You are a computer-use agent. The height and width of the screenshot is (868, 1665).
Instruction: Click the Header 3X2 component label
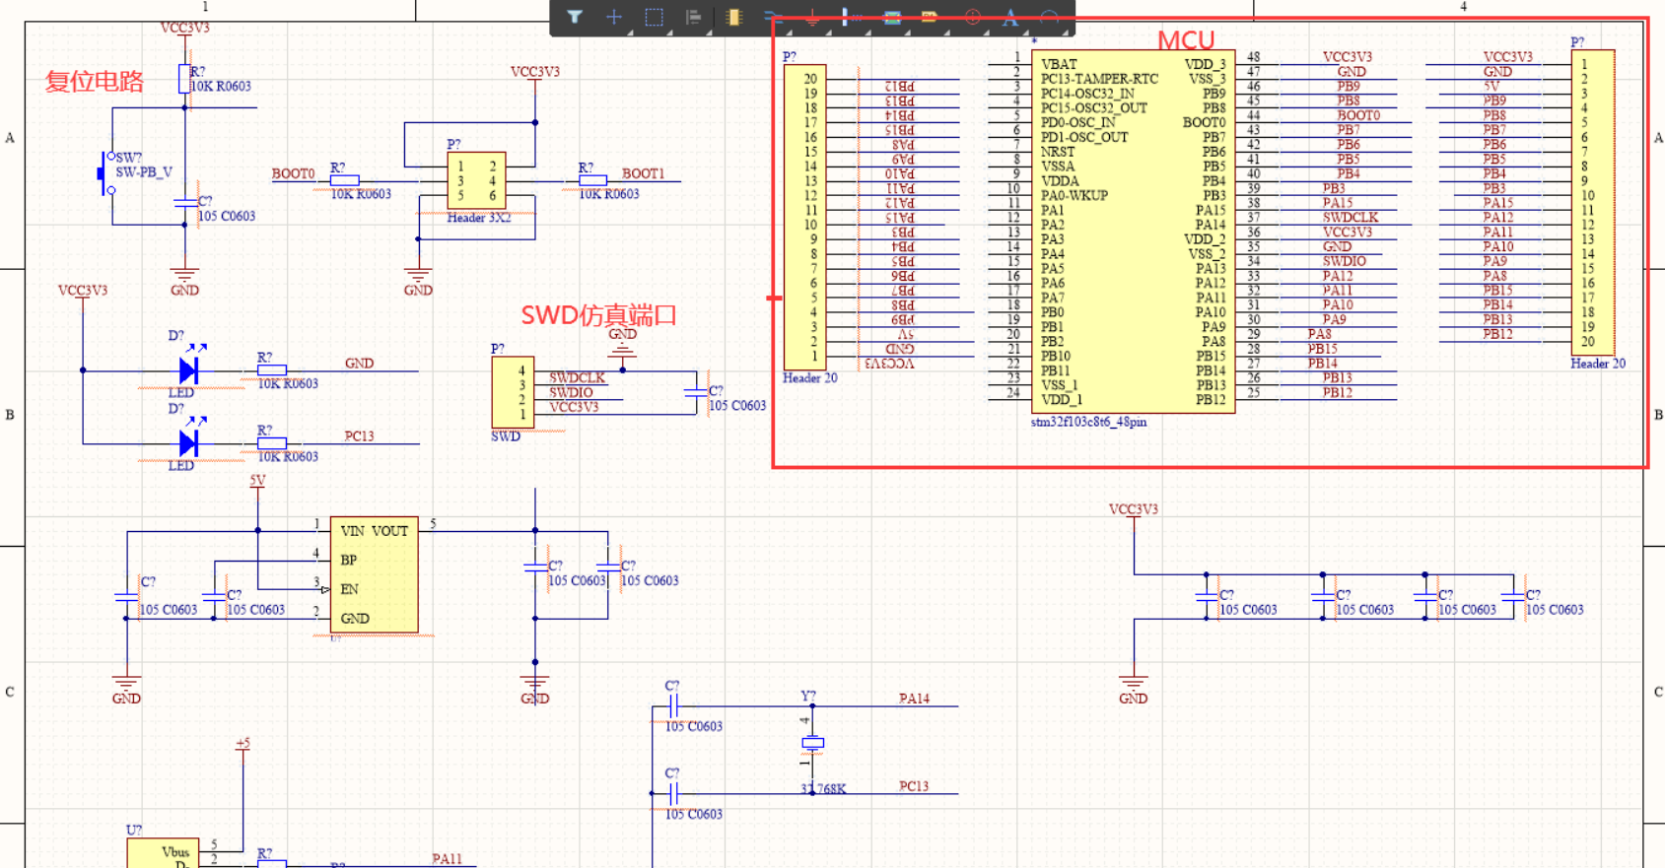pos(479,218)
